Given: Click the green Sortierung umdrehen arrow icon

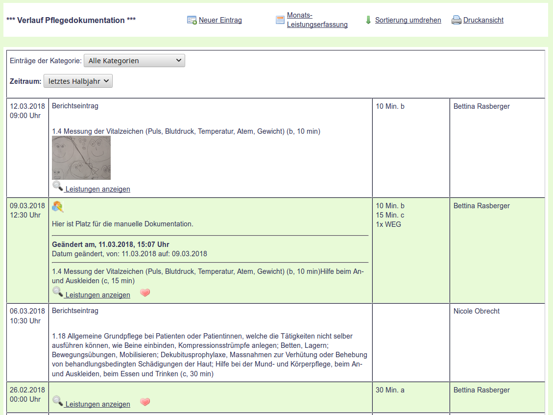Looking at the screenshot, I should pos(368,20).
